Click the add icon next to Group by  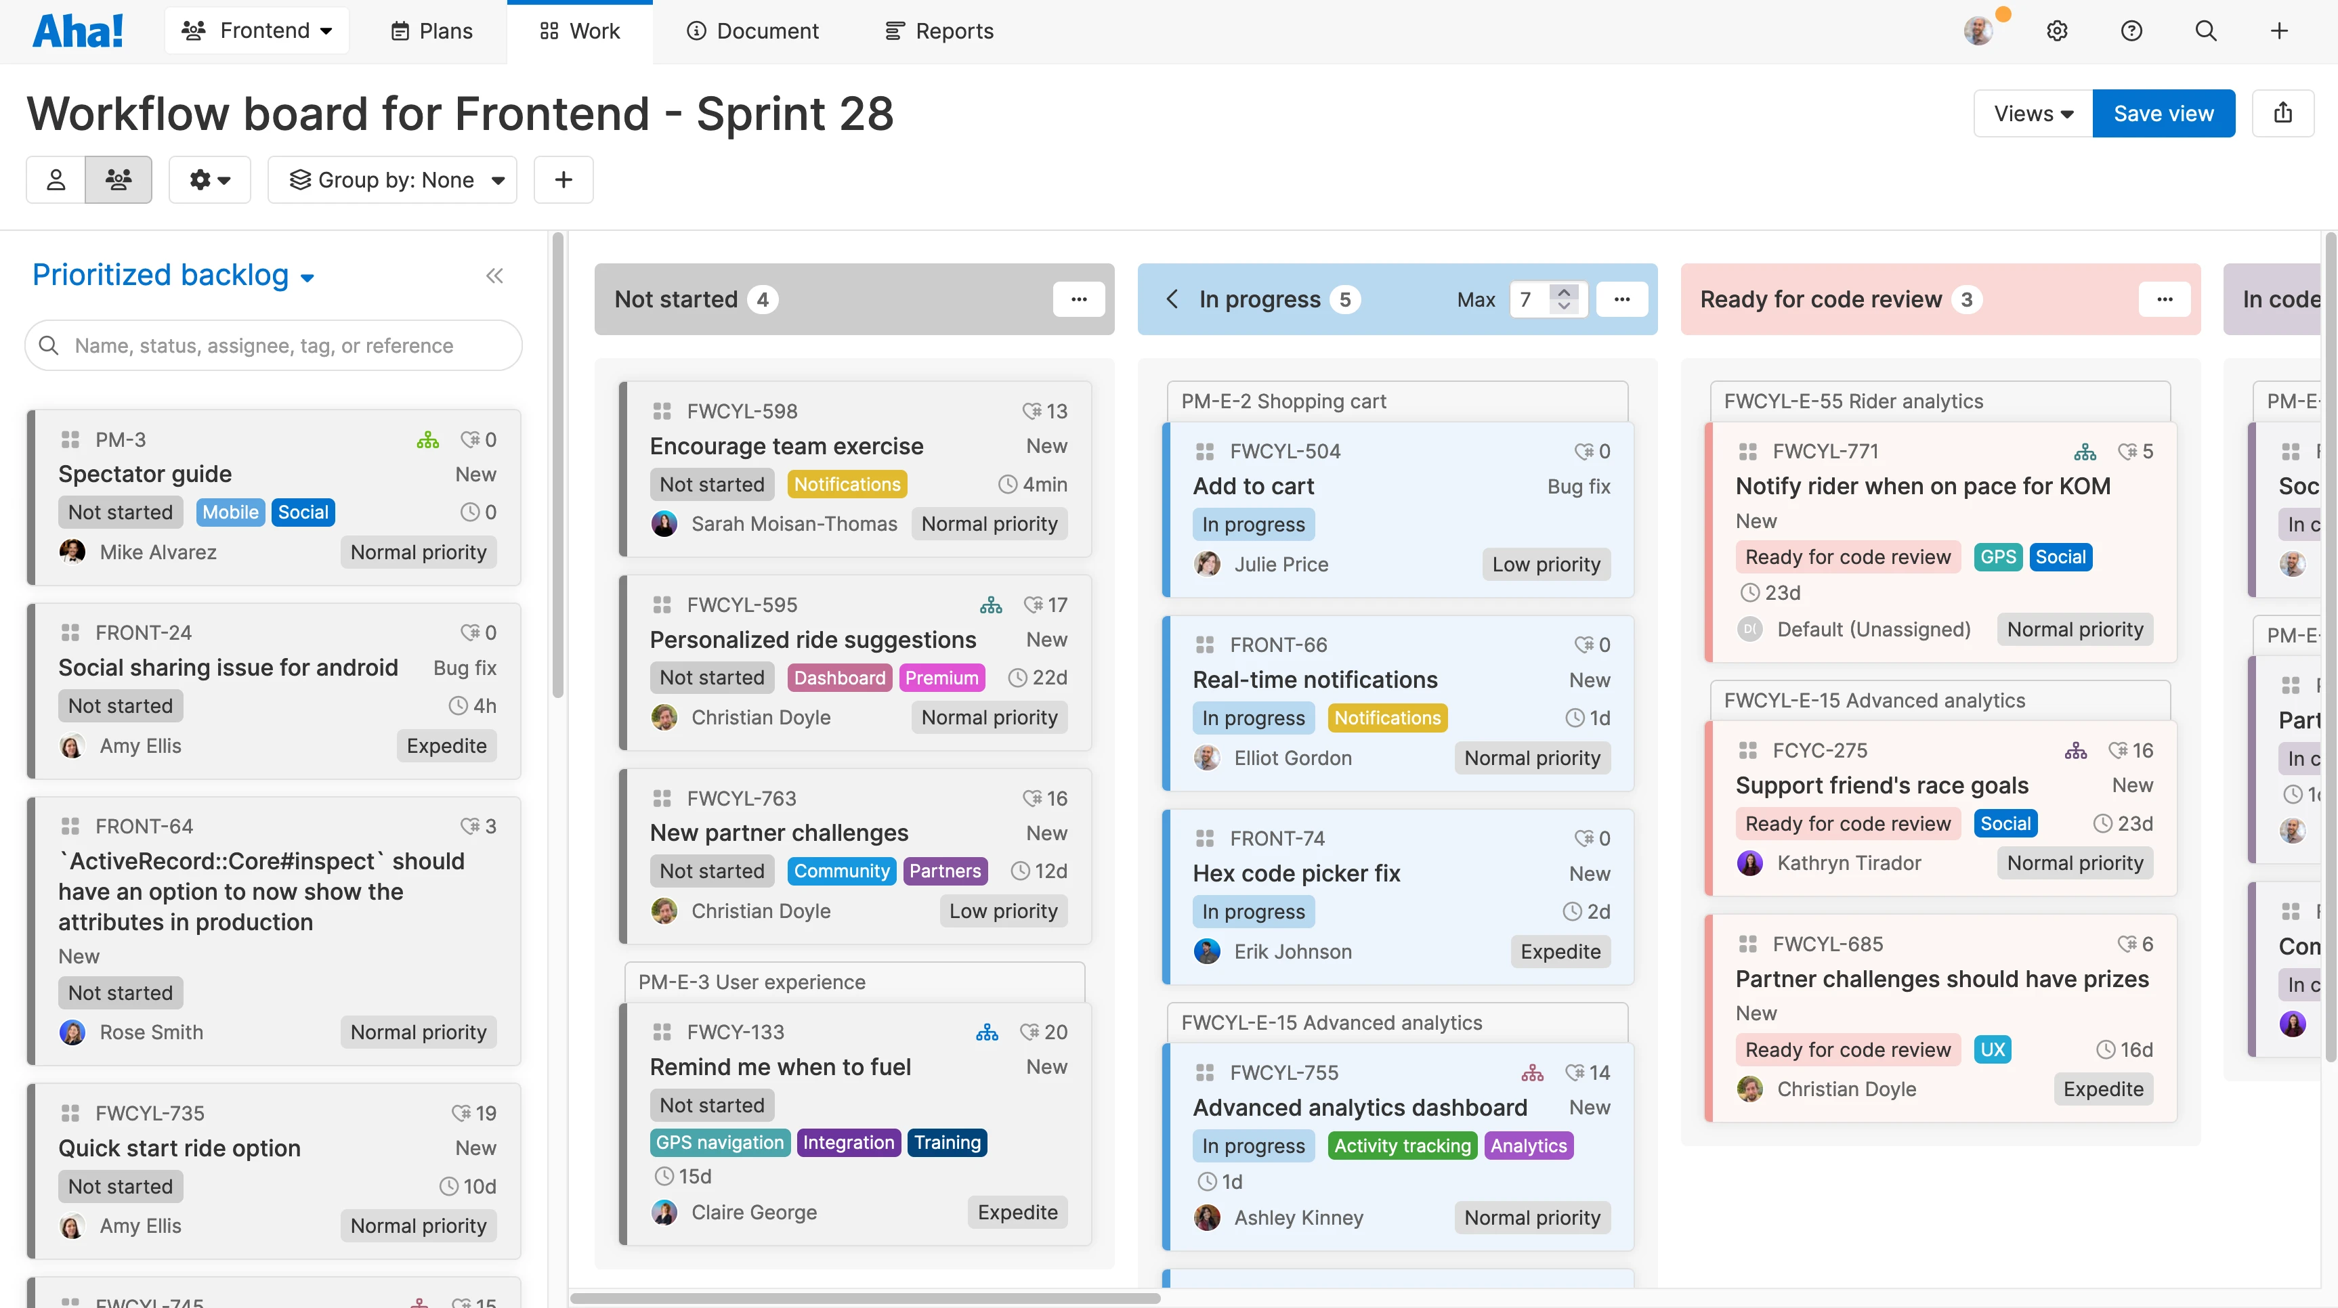pos(563,179)
